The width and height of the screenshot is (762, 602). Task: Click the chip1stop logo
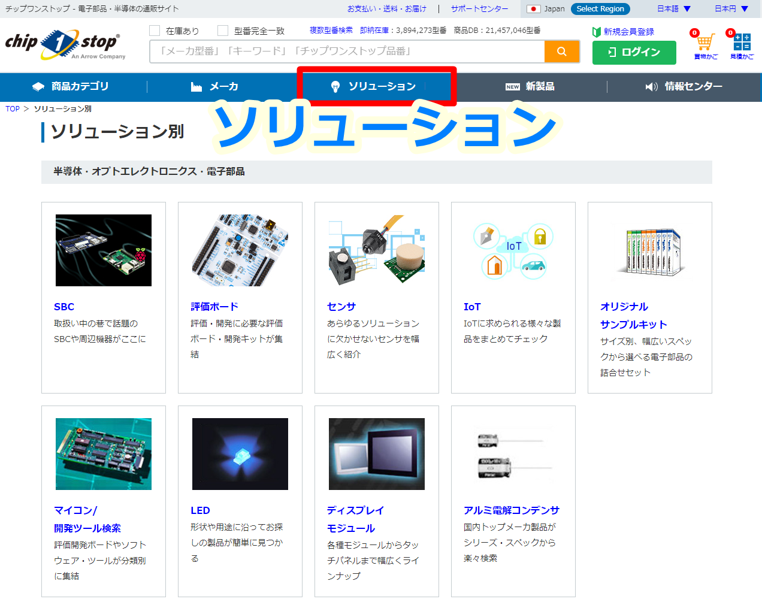pos(65,44)
